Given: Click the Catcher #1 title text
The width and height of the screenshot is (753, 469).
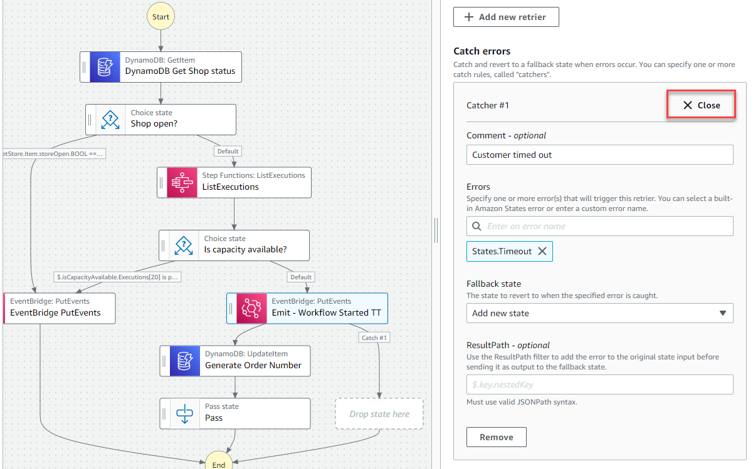Looking at the screenshot, I should click(488, 105).
